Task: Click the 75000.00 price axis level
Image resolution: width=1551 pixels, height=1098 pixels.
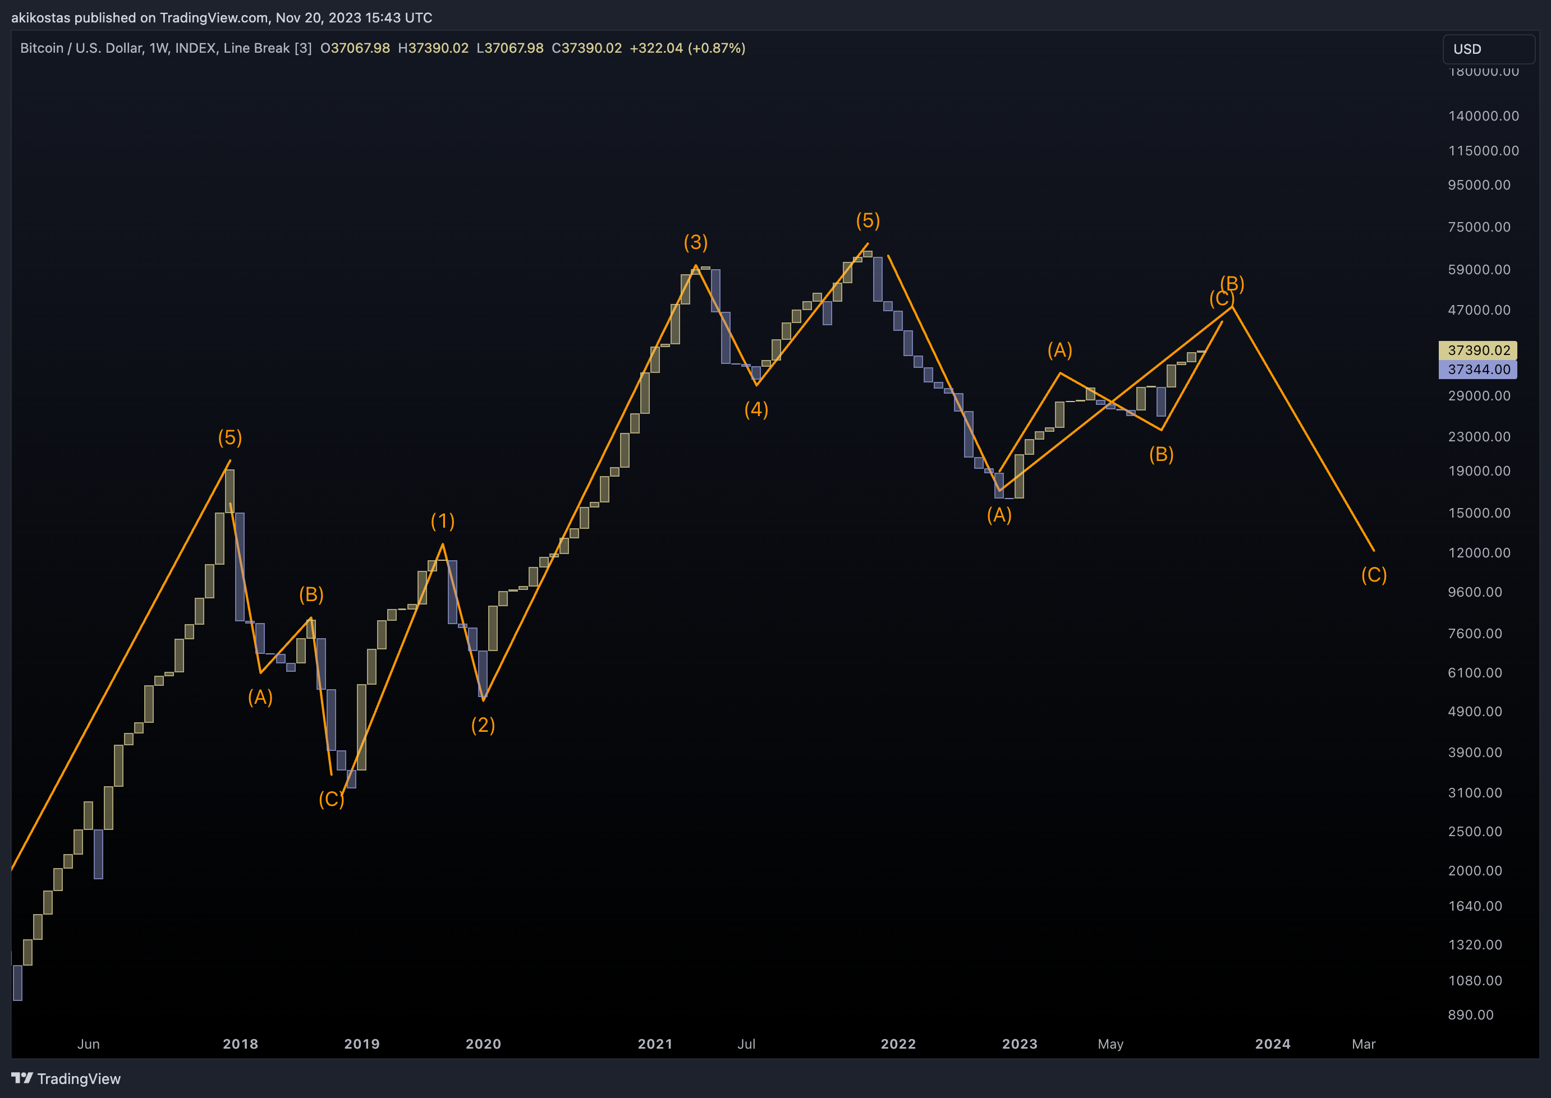Action: pos(1479,227)
